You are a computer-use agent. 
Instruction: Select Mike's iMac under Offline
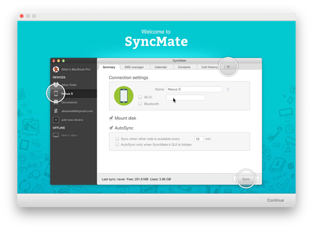point(69,135)
